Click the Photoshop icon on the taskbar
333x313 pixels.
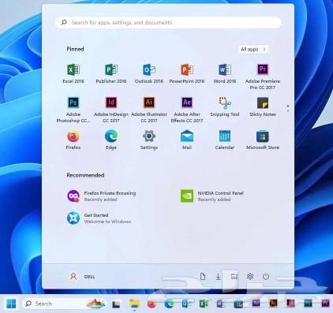[x=308, y=304]
